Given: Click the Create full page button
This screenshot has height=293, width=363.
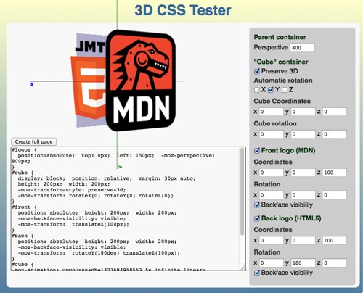Looking at the screenshot, I should coord(33,141).
